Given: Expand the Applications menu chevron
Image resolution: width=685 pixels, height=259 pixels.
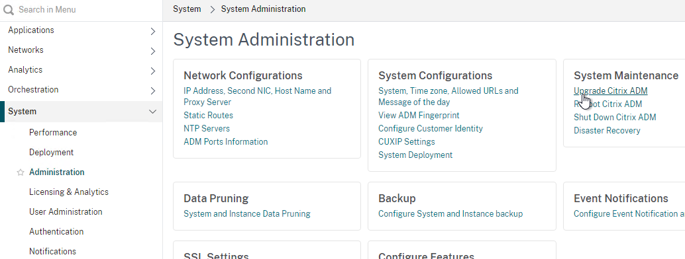Looking at the screenshot, I should (153, 31).
